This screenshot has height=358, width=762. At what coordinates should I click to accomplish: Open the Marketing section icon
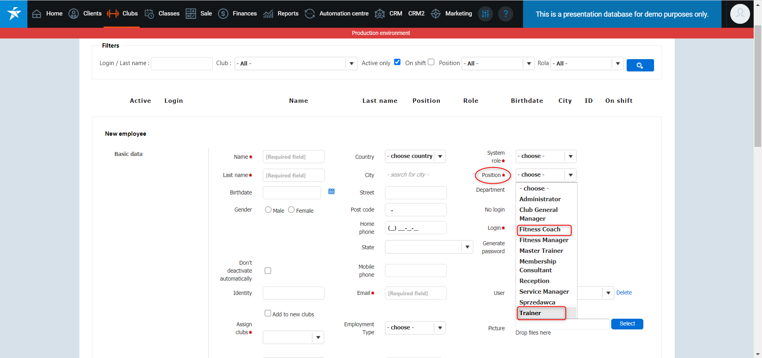(x=436, y=13)
